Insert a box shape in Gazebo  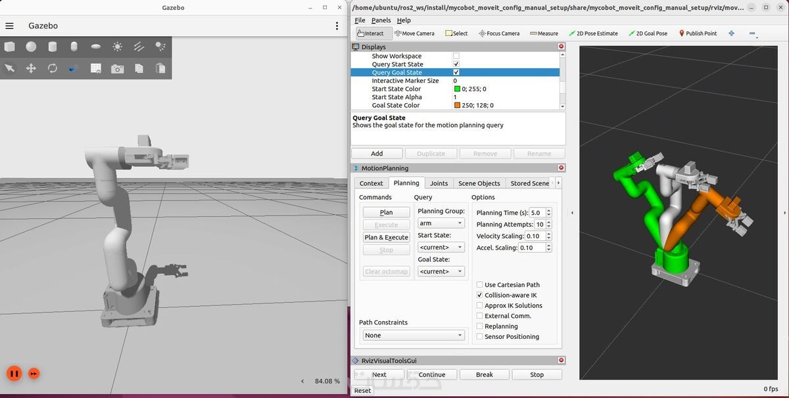point(9,47)
